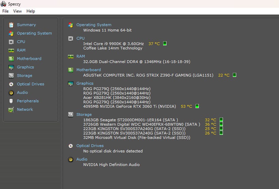Open the Help menu
This screenshot has width=279, height=189.
31,11
